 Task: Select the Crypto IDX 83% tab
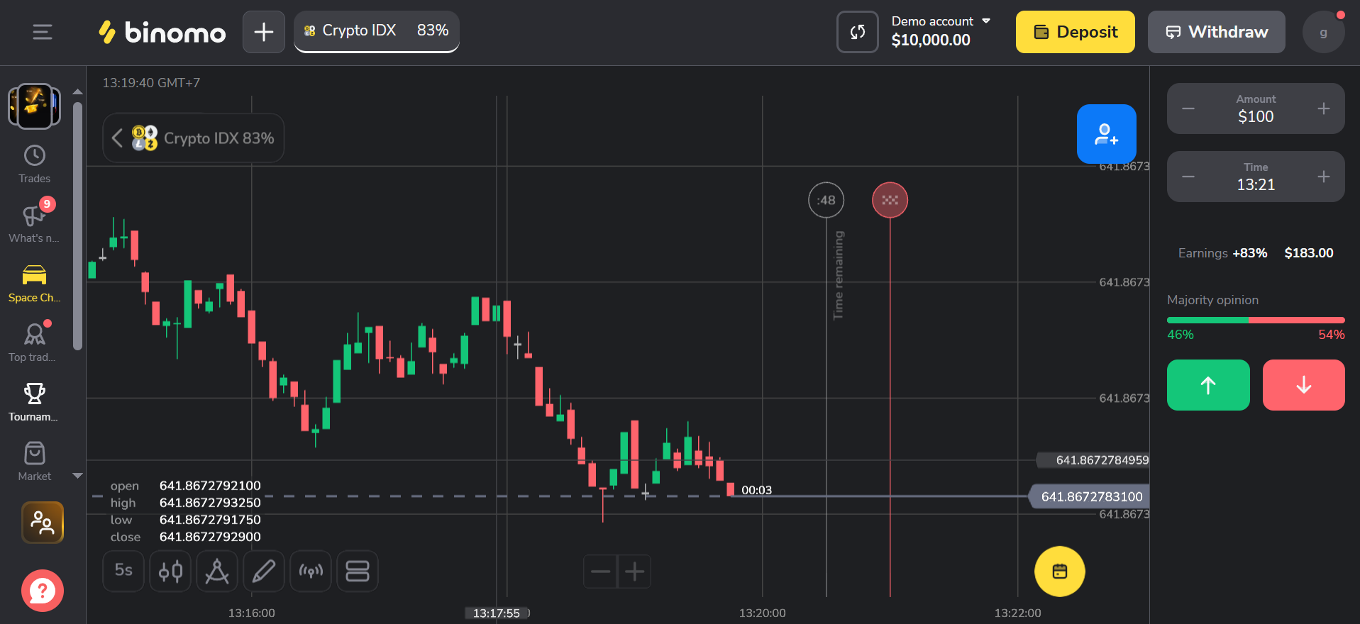click(x=377, y=31)
